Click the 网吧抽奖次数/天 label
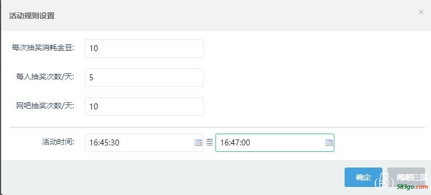Screen dimensions: 431x195 [45, 106]
